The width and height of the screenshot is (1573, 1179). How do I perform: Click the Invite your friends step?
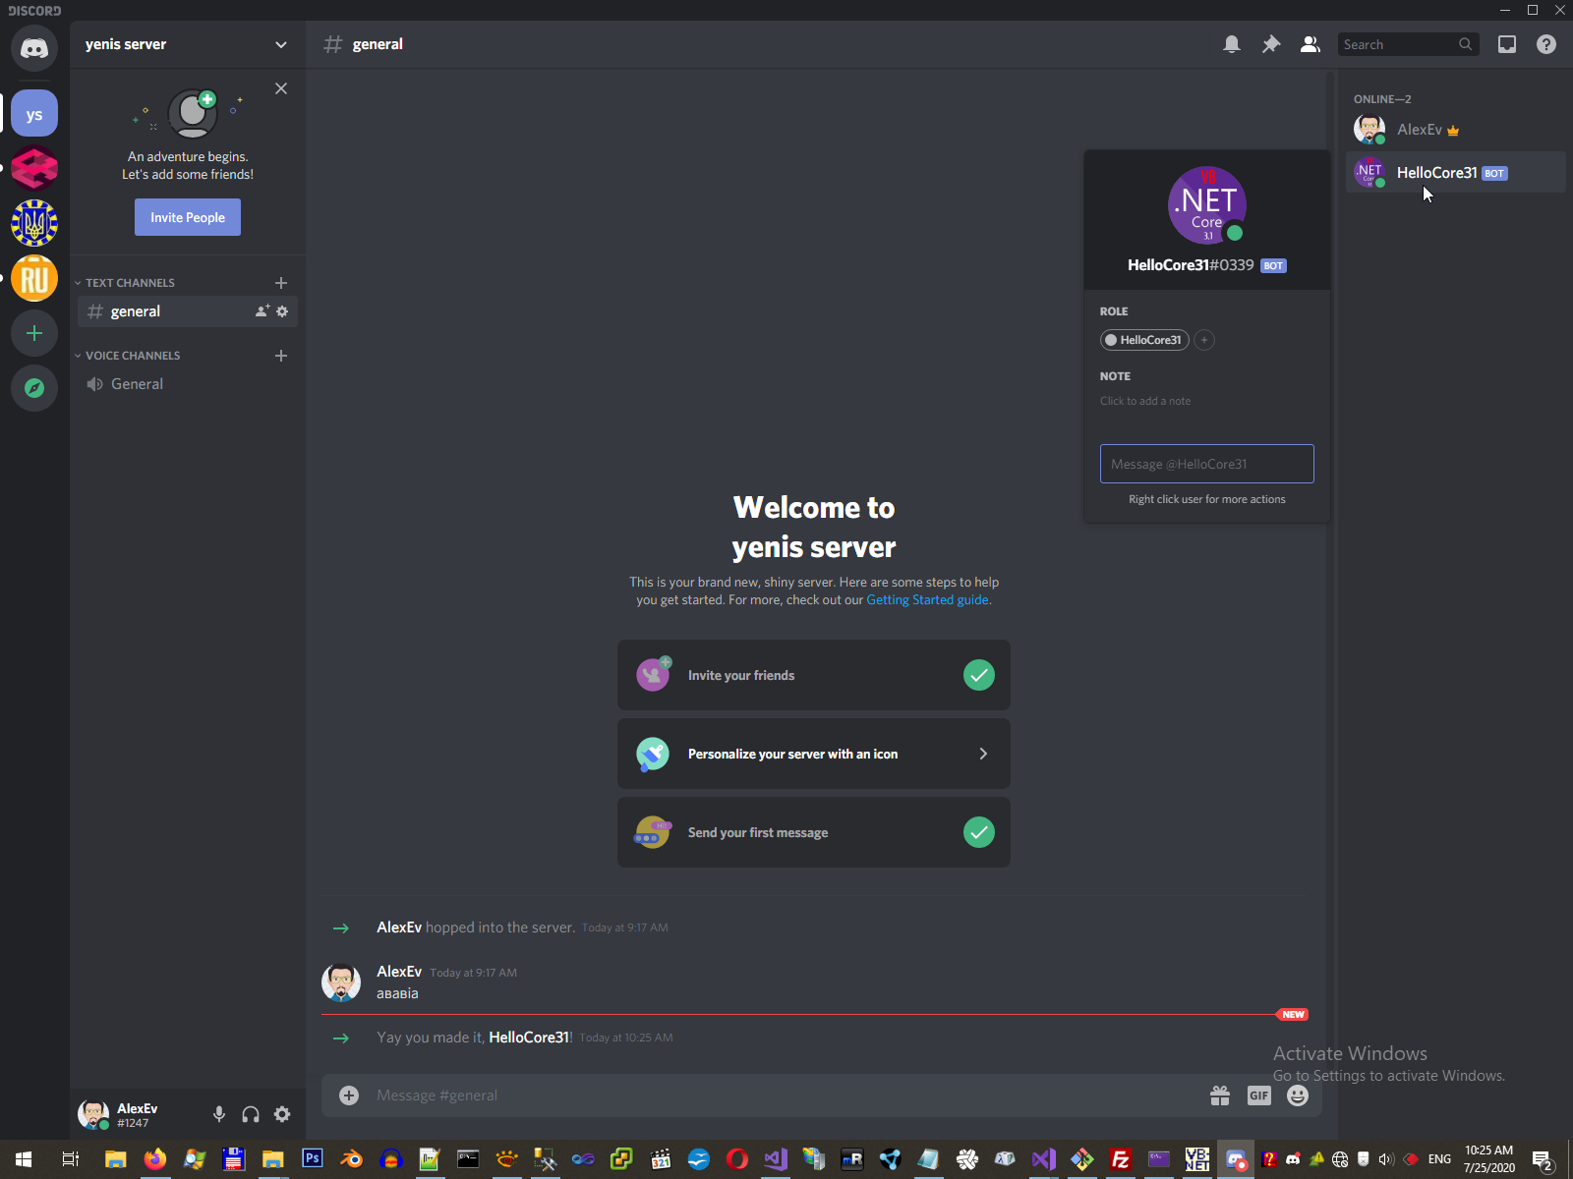tap(814, 675)
